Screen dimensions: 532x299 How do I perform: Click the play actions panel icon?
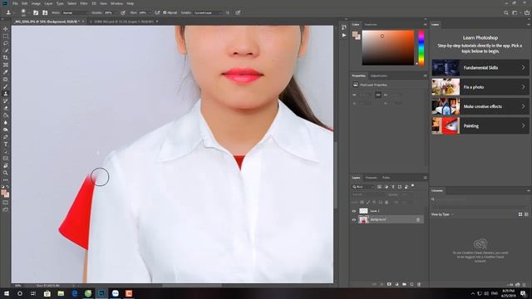coord(344,35)
